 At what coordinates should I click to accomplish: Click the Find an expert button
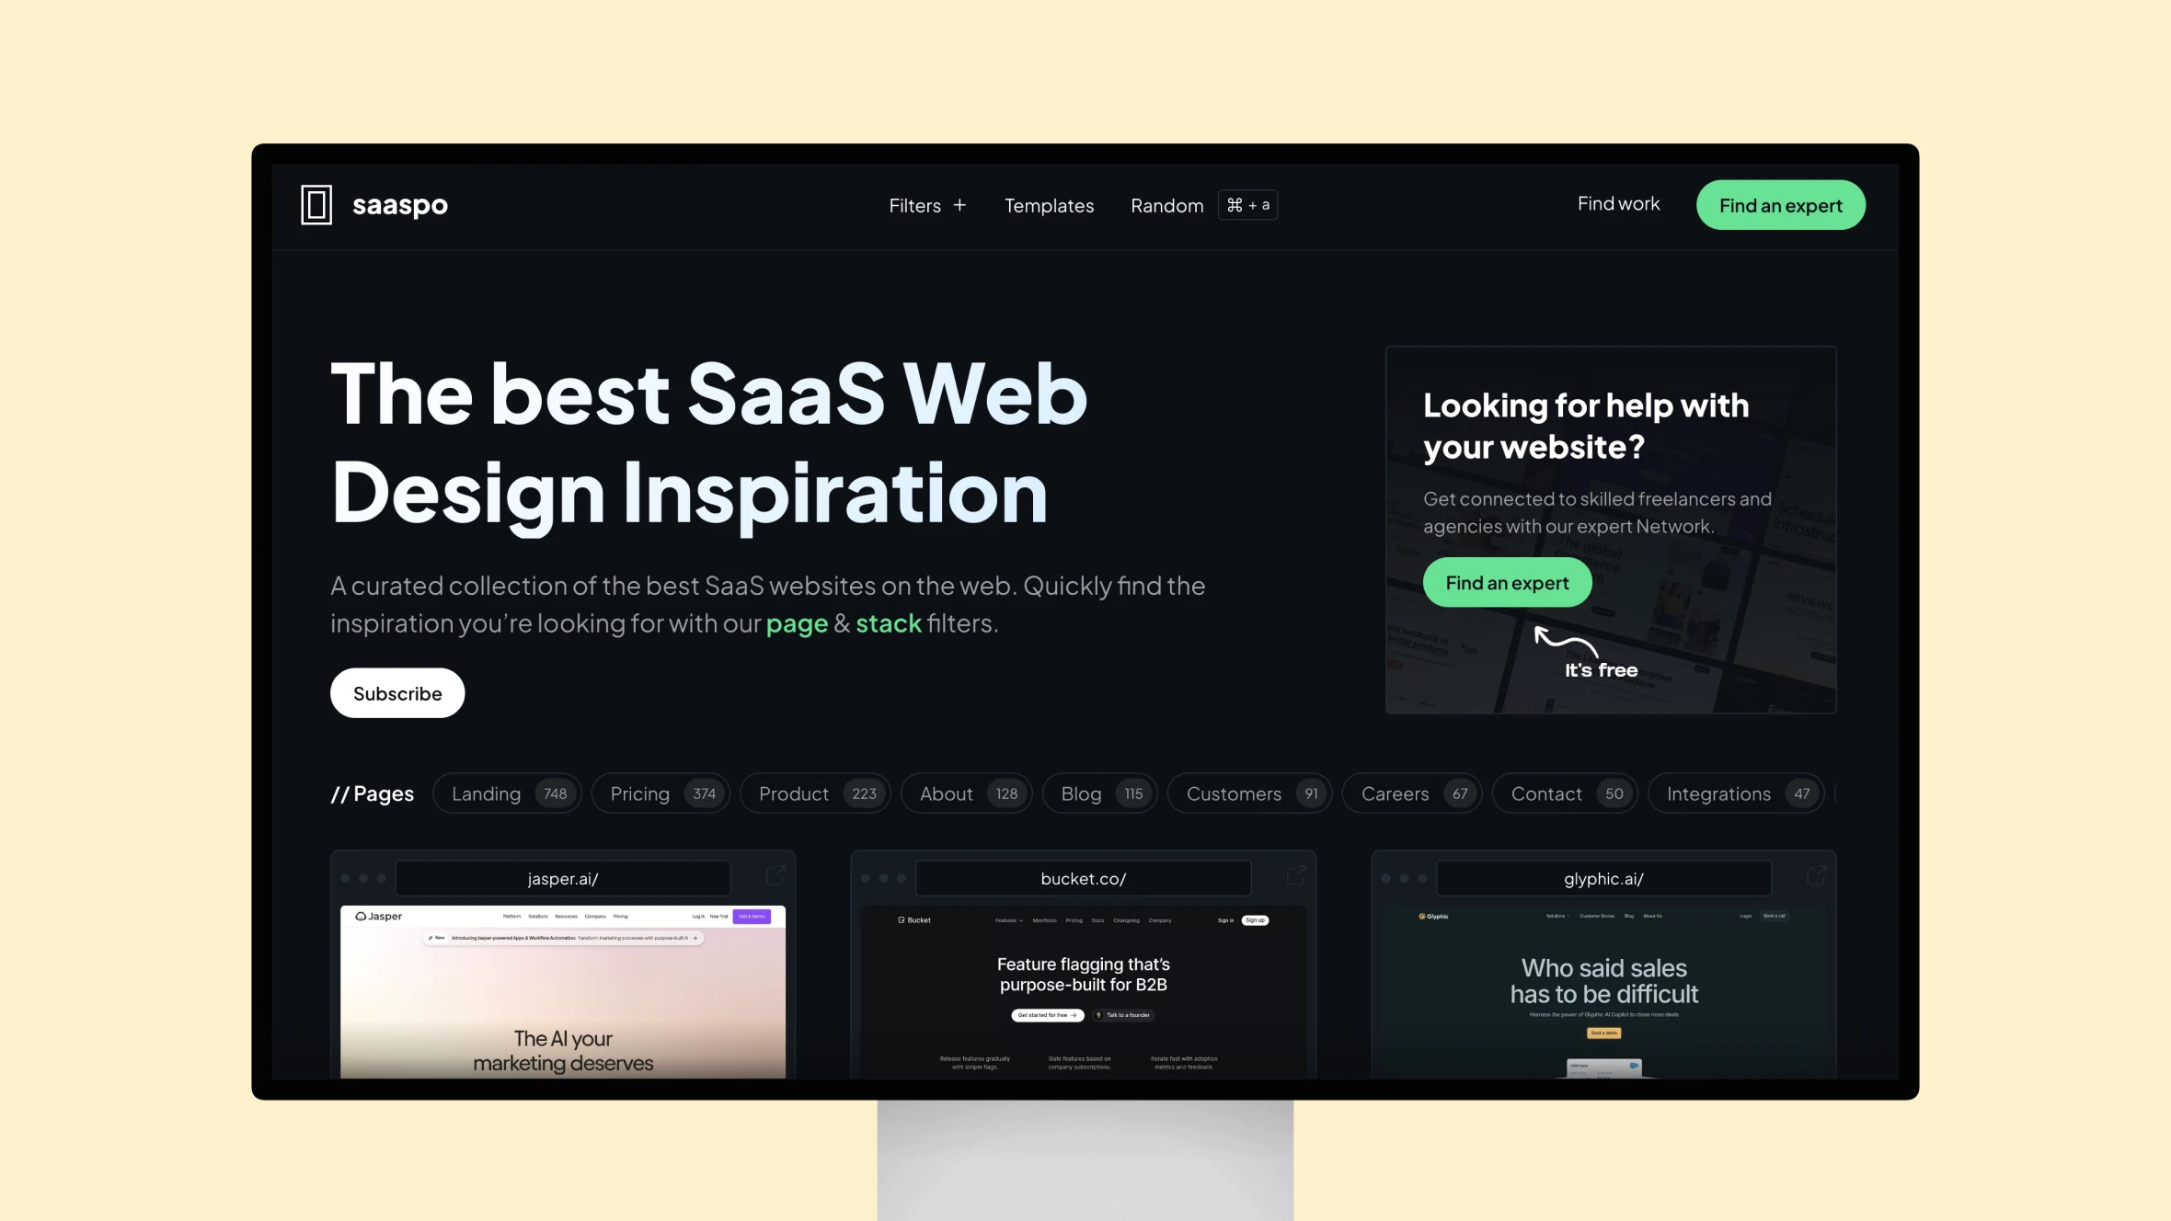pyautogui.click(x=1780, y=204)
